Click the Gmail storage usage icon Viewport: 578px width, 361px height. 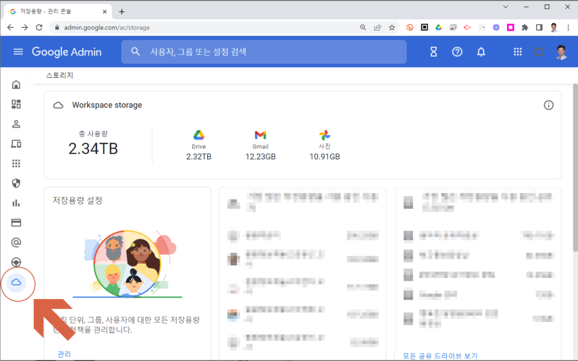(x=260, y=135)
